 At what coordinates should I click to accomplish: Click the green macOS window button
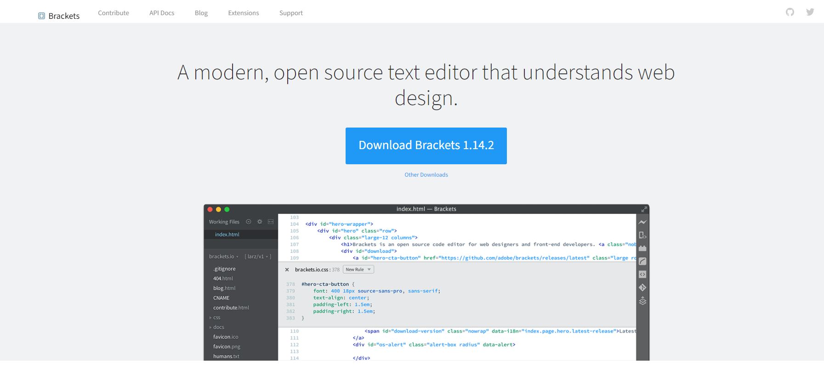(x=227, y=209)
